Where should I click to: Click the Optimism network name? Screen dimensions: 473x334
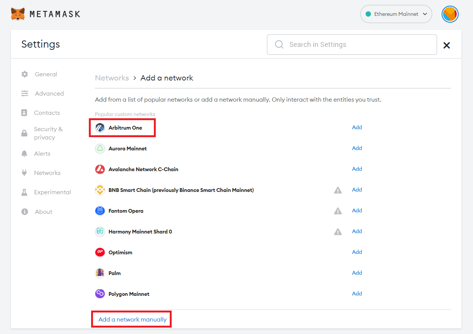point(120,252)
